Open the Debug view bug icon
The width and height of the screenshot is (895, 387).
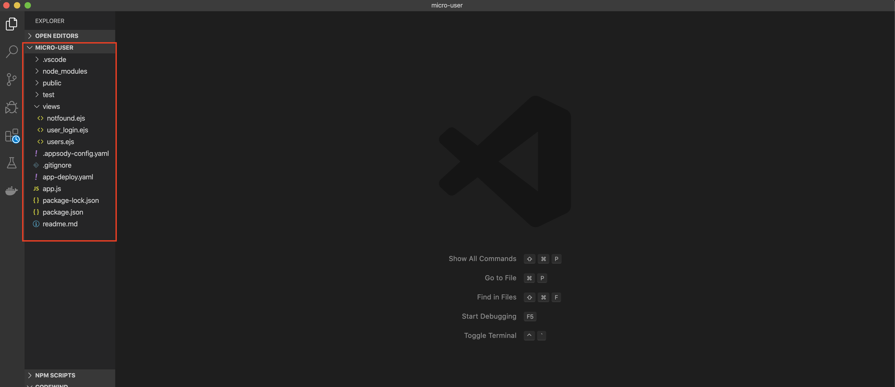pyautogui.click(x=11, y=108)
